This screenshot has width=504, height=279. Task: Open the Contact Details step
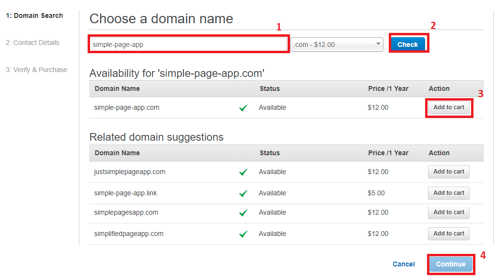pyautogui.click(x=32, y=43)
